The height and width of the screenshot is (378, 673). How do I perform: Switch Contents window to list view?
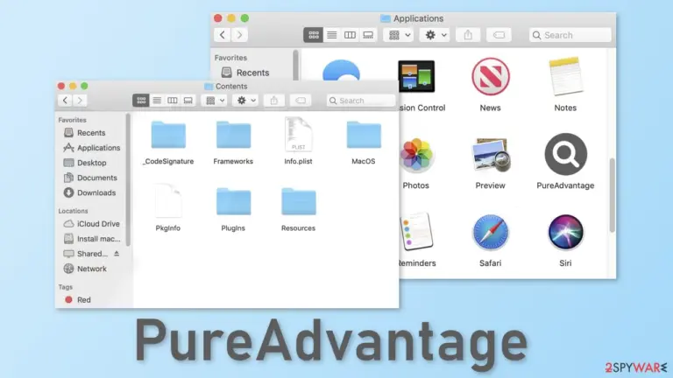pos(157,101)
